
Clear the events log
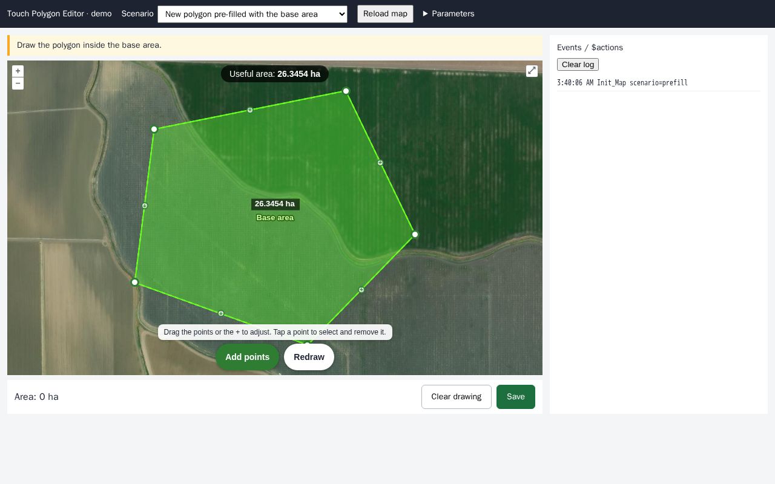578,65
